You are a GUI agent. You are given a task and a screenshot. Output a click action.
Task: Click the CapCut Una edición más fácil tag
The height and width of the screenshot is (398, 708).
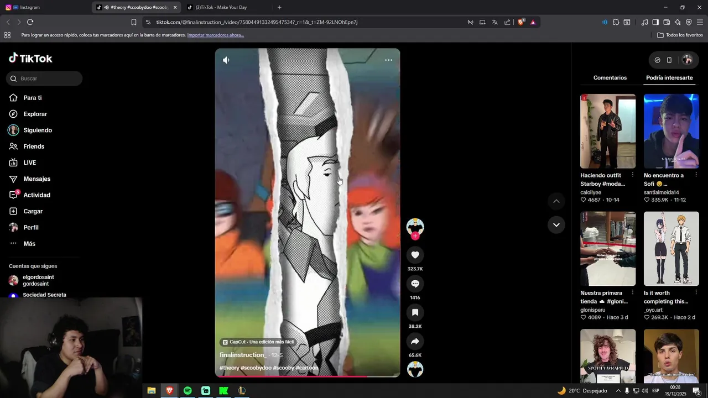tap(258, 342)
